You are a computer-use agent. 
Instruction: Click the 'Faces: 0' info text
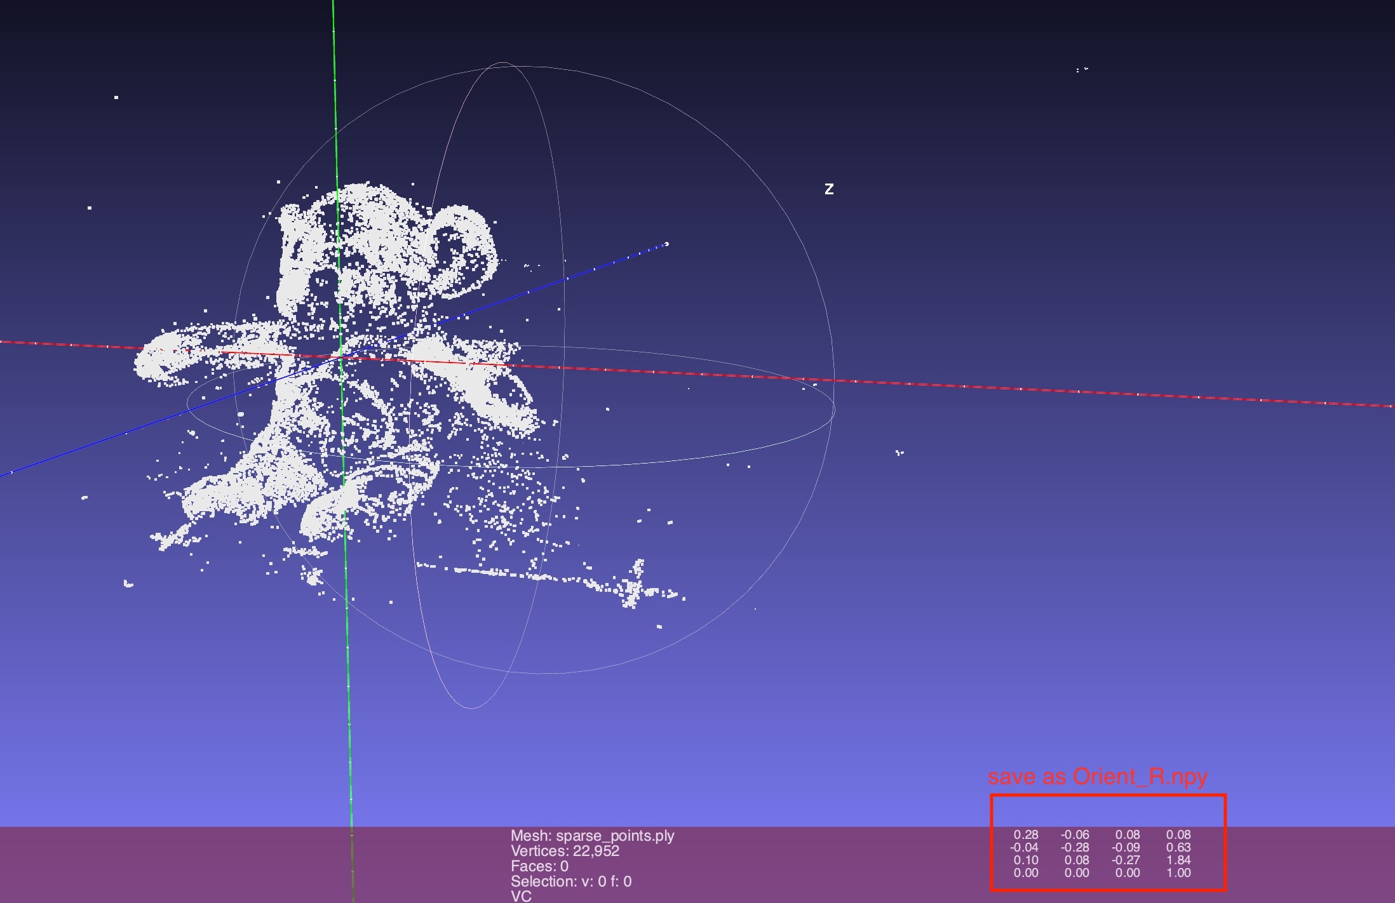pyautogui.click(x=539, y=866)
